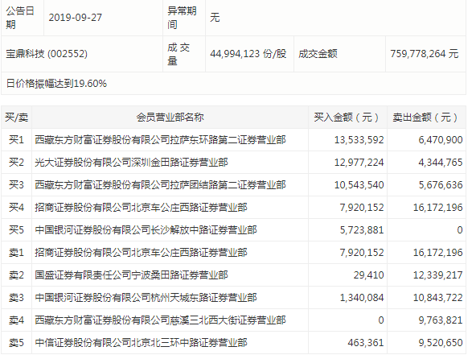Click the announcement date 2019-09-27

click(x=76, y=17)
